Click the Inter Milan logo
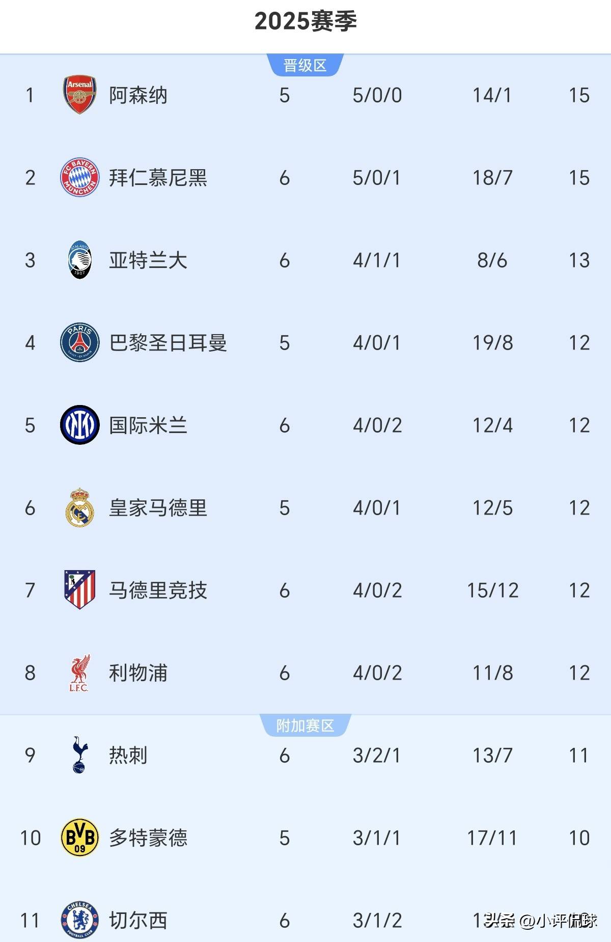The height and width of the screenshot is (942, 611). click(79, 425)
